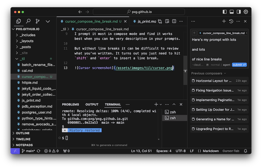Open pdb_exception.md file
Image resolution: width=262 pixels, height=168 pixels.
tap(33, 107)
